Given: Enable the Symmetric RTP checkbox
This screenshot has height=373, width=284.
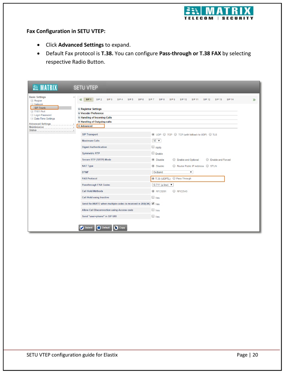Looking at the screenshot, I should [x=153, y=153].
